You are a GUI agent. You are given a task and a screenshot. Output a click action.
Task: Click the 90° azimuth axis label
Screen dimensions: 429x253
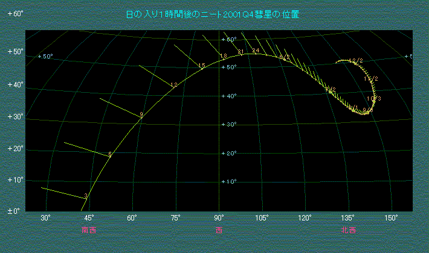tap(219, 217)
